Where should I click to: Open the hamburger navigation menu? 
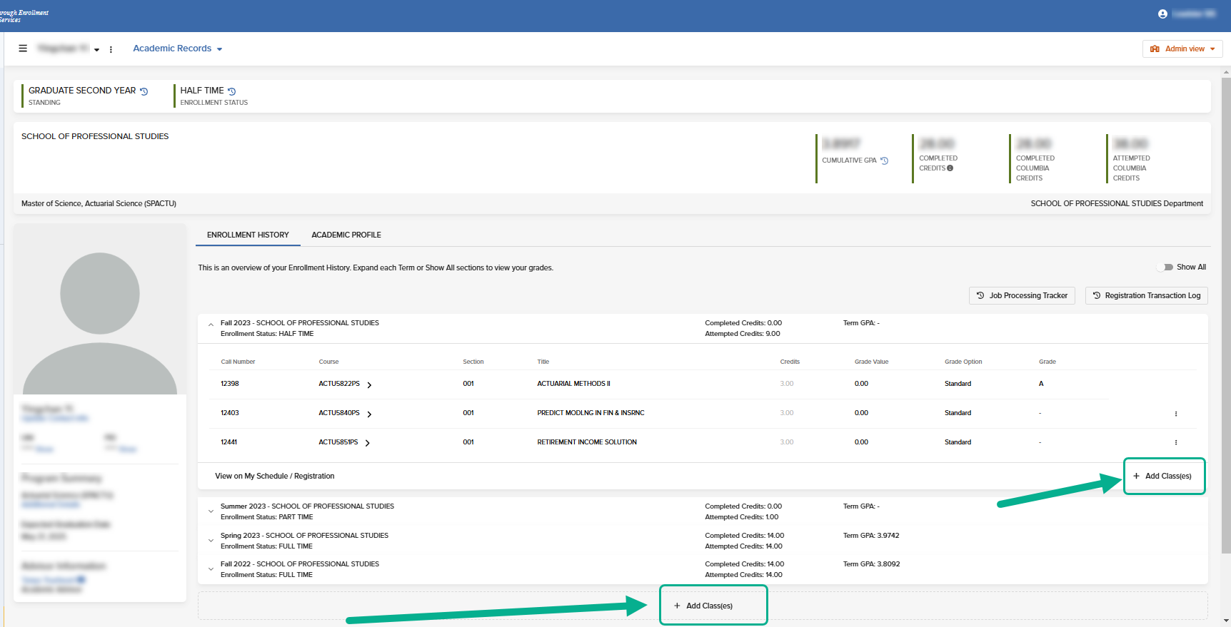pos(23,49)
